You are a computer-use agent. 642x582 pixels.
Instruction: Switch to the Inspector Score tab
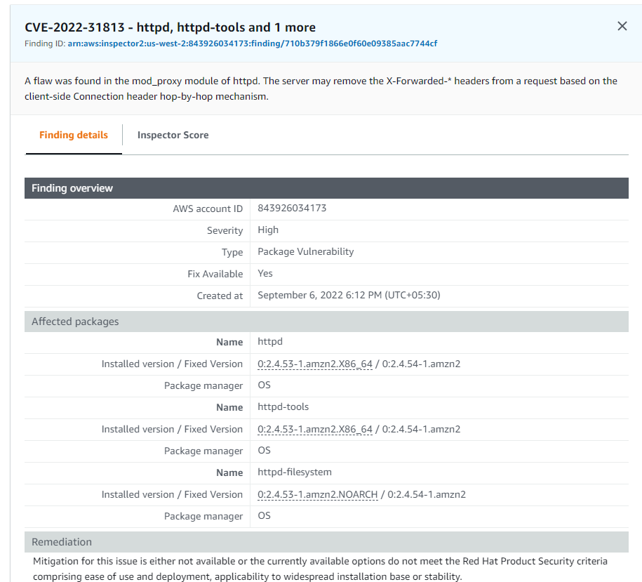pos(173,135)
